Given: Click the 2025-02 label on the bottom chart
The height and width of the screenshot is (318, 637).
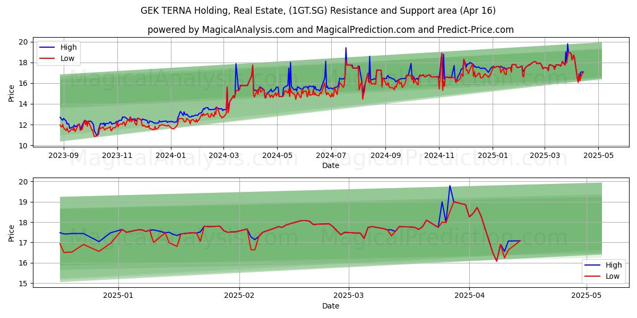Looking at the screenshot, I should coord(239,295).
